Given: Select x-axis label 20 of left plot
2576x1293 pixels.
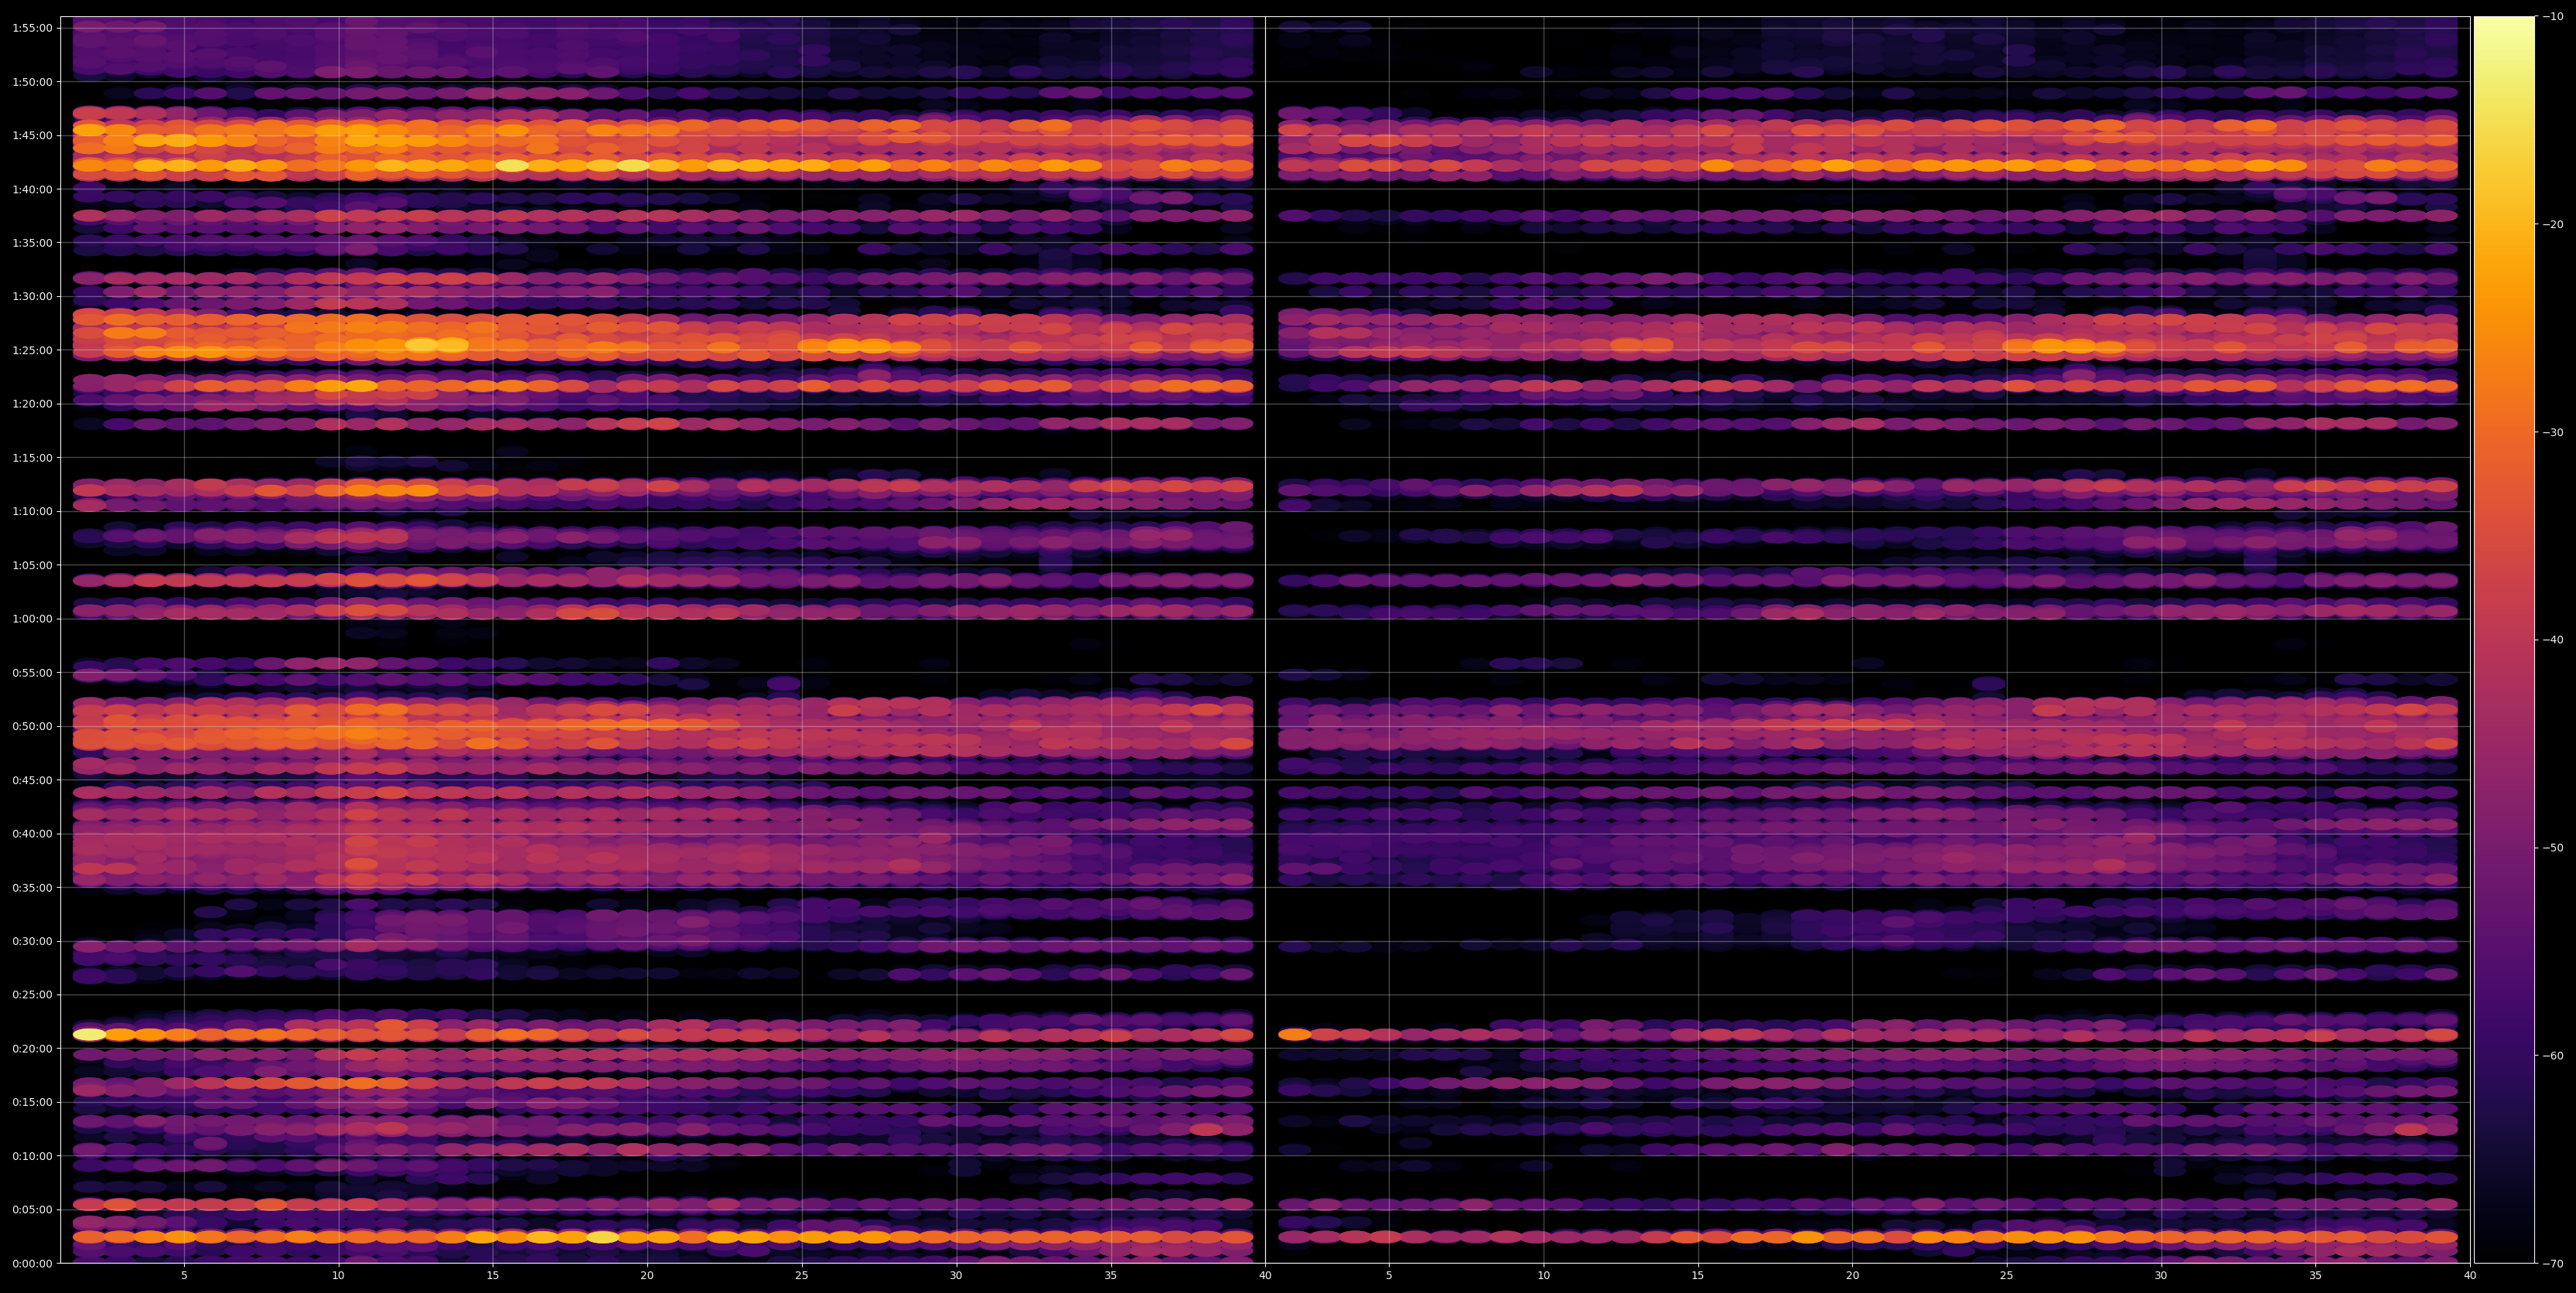Looking at the screenshot, I should (647, 1276).
